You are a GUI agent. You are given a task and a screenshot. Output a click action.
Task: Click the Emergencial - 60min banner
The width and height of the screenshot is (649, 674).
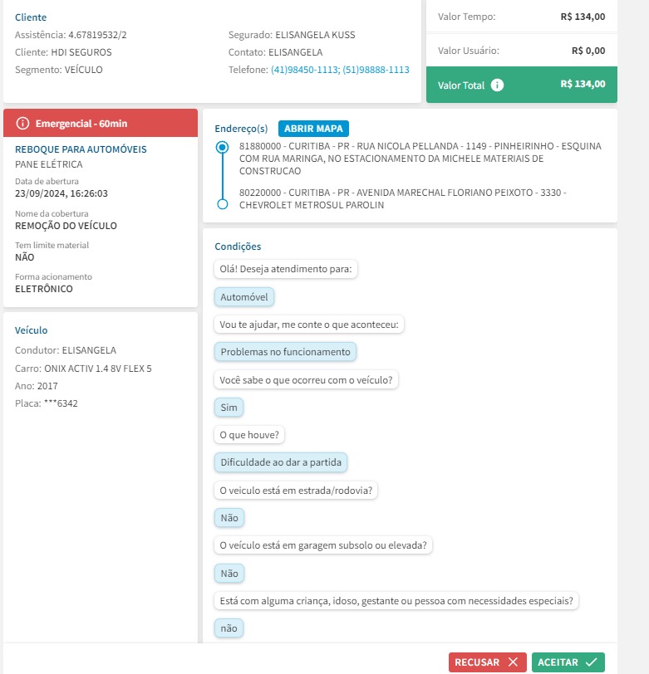click(101, 124)
